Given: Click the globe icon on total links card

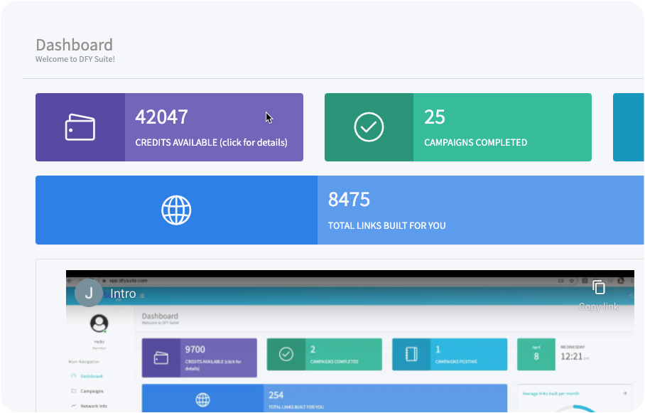Looking at the screenshot, I should [176, 210].
